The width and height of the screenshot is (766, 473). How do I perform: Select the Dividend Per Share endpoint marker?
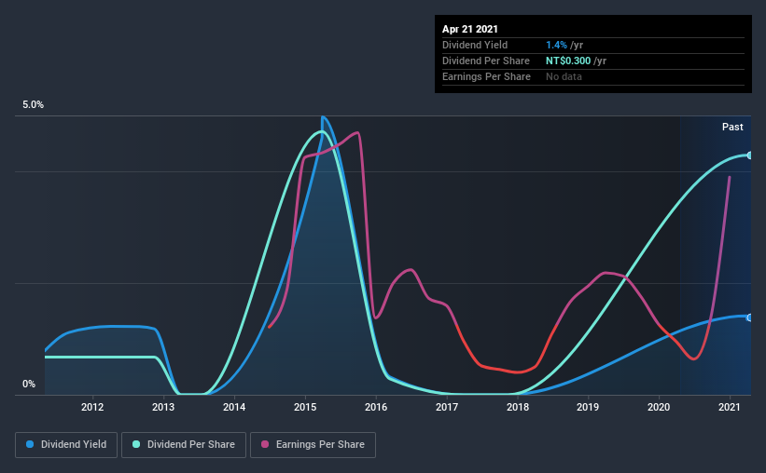(749, 155)
